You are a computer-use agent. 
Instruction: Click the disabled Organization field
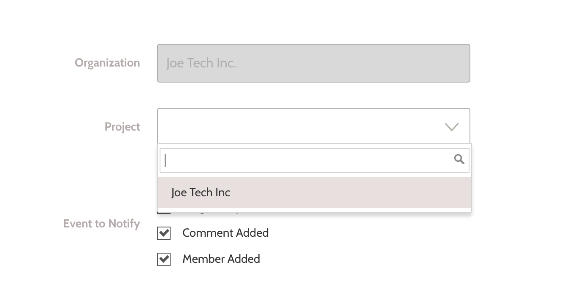pyautogui.click(x=314, y=63)
